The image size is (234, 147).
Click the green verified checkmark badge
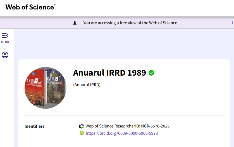point(151,73)
